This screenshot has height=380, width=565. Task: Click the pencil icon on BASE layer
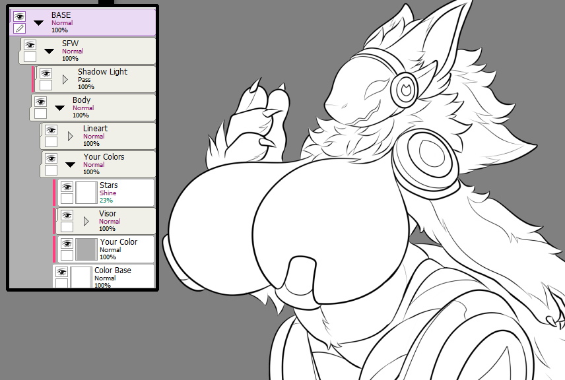[x=19, y=28]
